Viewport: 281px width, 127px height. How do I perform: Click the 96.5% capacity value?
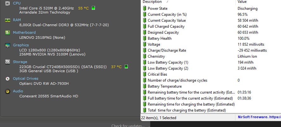(x=242, y=14)
